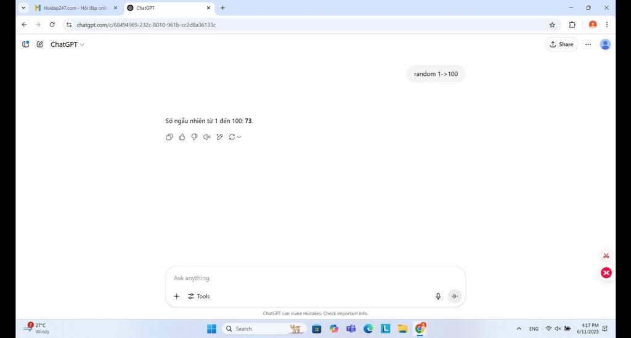Edit the response in canvas
The image size is (631, 338).
coord(219,137)
